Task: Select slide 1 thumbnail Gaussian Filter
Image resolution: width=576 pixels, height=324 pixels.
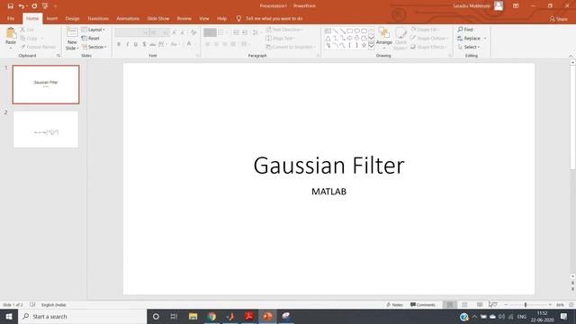Action: [x=46, y=85]
